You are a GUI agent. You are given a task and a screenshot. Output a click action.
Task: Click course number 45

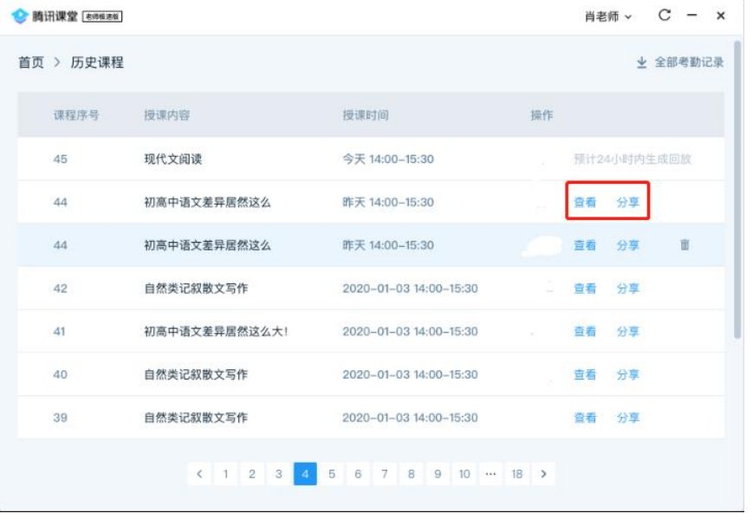click(x=60, y=159)
